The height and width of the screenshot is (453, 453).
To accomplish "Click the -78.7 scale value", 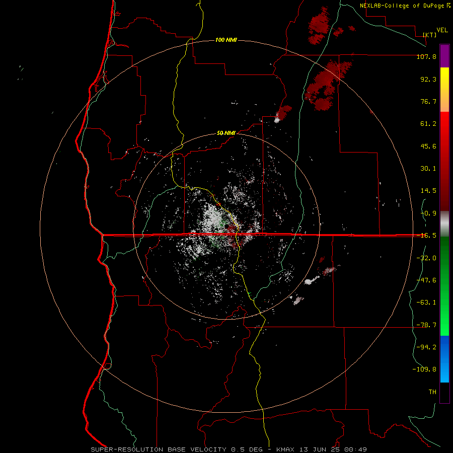I will click(x=426, y=325).
